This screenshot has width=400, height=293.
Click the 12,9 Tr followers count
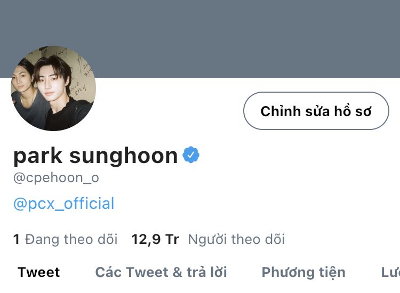point(155,240)
